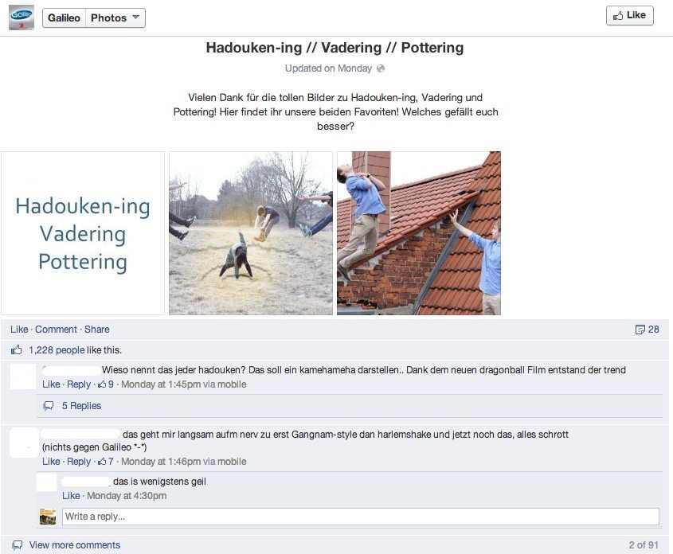Screen dimensions: 673x554
Task: Click Reply on the Gangnam-style comment
Action: click(x=79, y=462)
